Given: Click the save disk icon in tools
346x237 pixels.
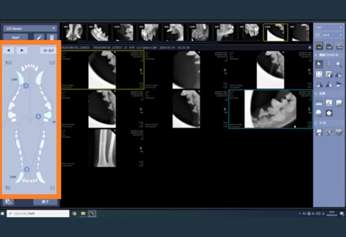Looking at the screenshot, I should [319, 133].
